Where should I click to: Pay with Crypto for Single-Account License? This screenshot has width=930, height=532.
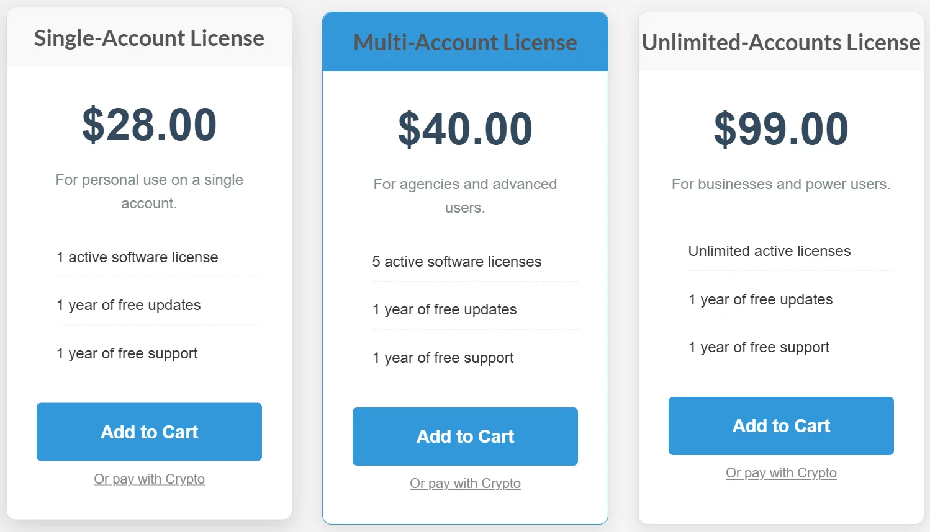(149, 479)
